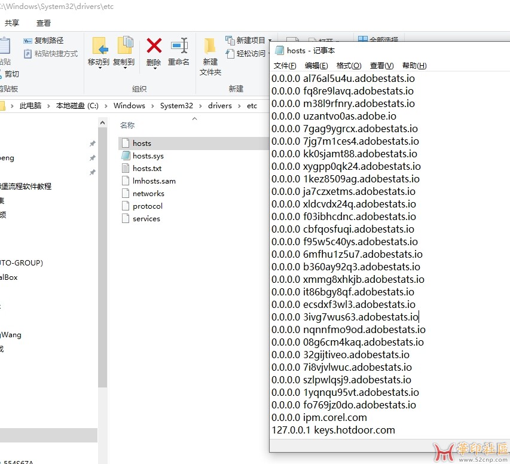Open the Share (共享) ribbon tab
Viewport: 510px width, 464px height.
coord(12,23)
